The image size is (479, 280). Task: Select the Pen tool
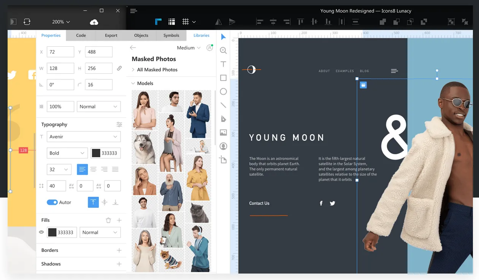pyautogui.click(x=223, y=119)
